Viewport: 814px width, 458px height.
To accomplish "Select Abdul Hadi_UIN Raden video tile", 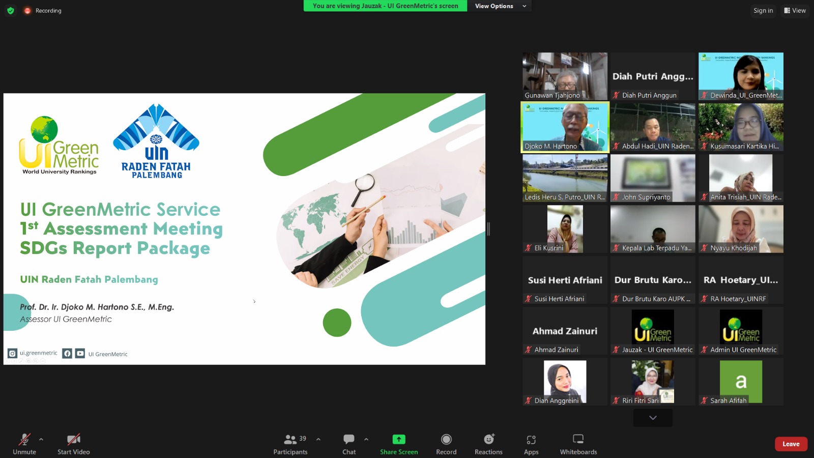I will point(653,127).
